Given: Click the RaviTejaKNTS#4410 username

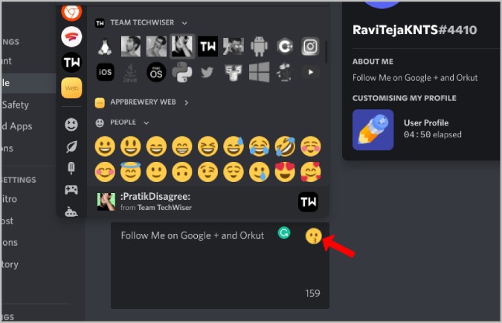Looking at the screenshot, I should point(414,30).
